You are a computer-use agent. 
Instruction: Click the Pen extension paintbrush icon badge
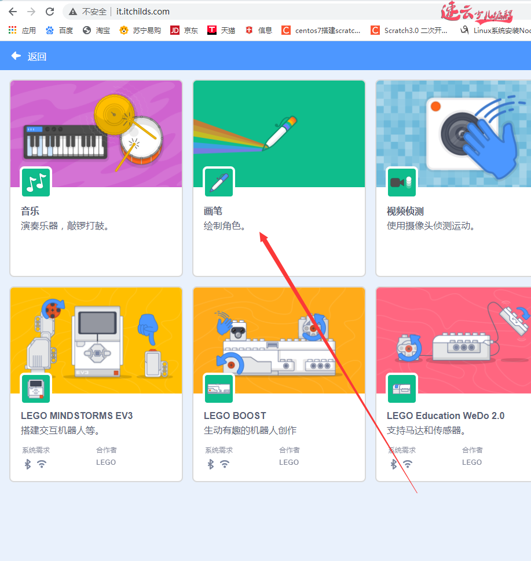[x=218, y=182]
